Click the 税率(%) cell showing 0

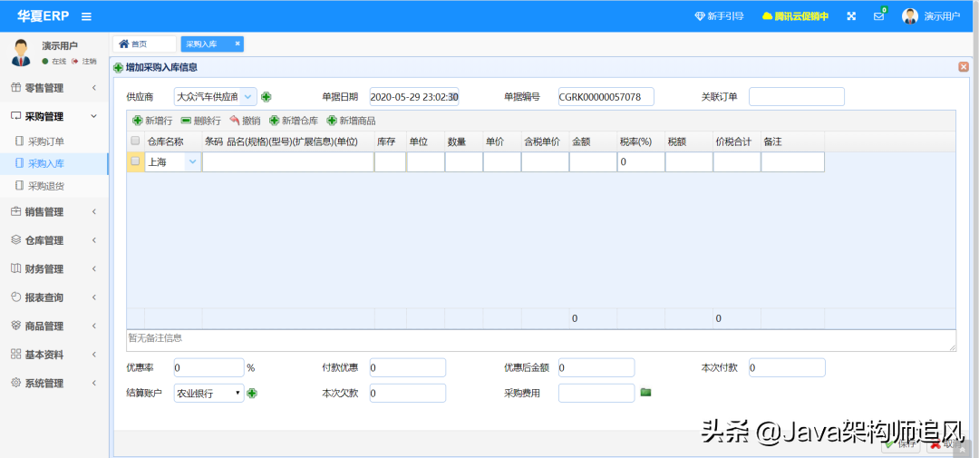(x=641, y=161)
